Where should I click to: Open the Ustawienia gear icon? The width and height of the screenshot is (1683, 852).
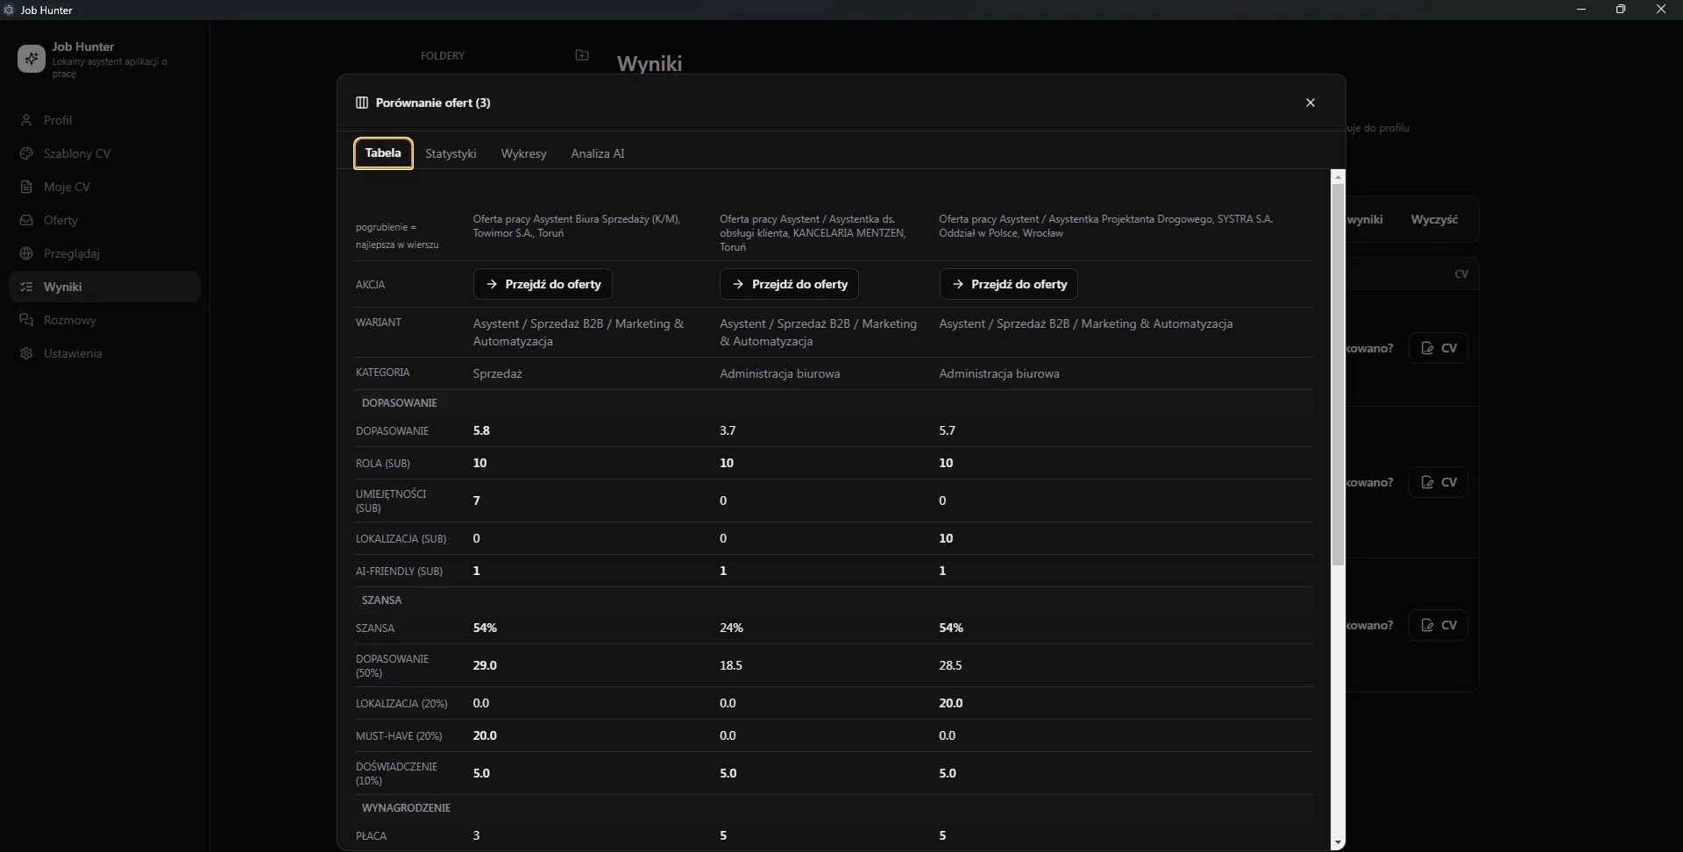point(26,353)
